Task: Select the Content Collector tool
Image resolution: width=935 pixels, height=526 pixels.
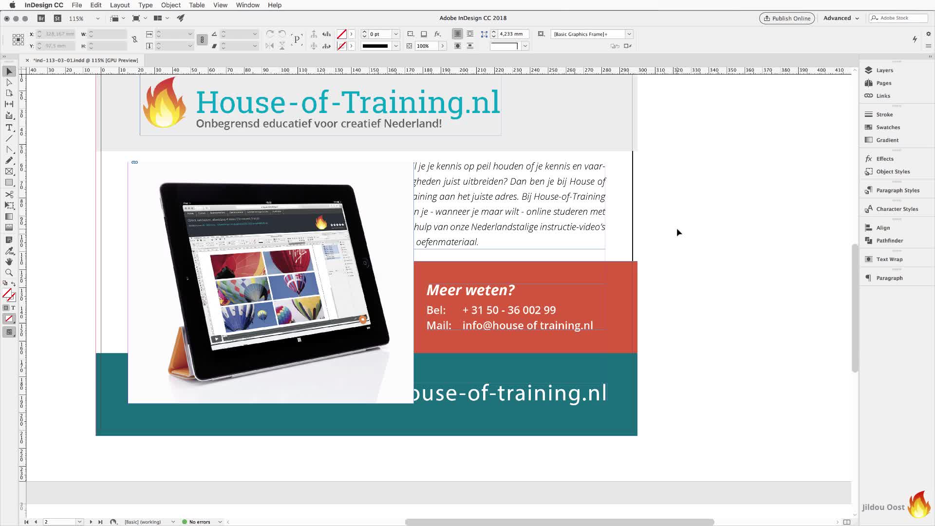Action: coord(9,115)
